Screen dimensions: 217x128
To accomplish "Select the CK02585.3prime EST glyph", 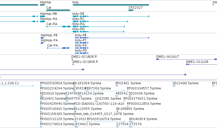I will 96,101.
